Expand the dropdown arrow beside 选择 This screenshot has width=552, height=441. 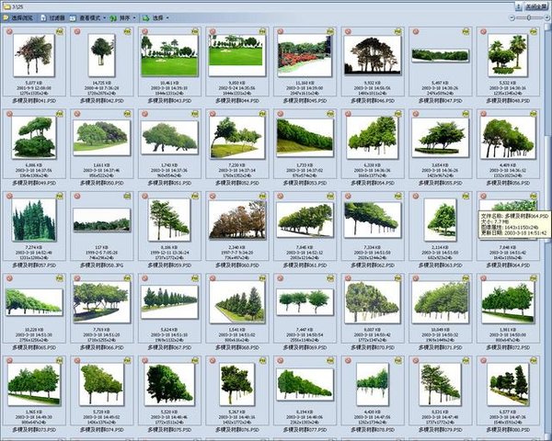[x=167, y=18]
